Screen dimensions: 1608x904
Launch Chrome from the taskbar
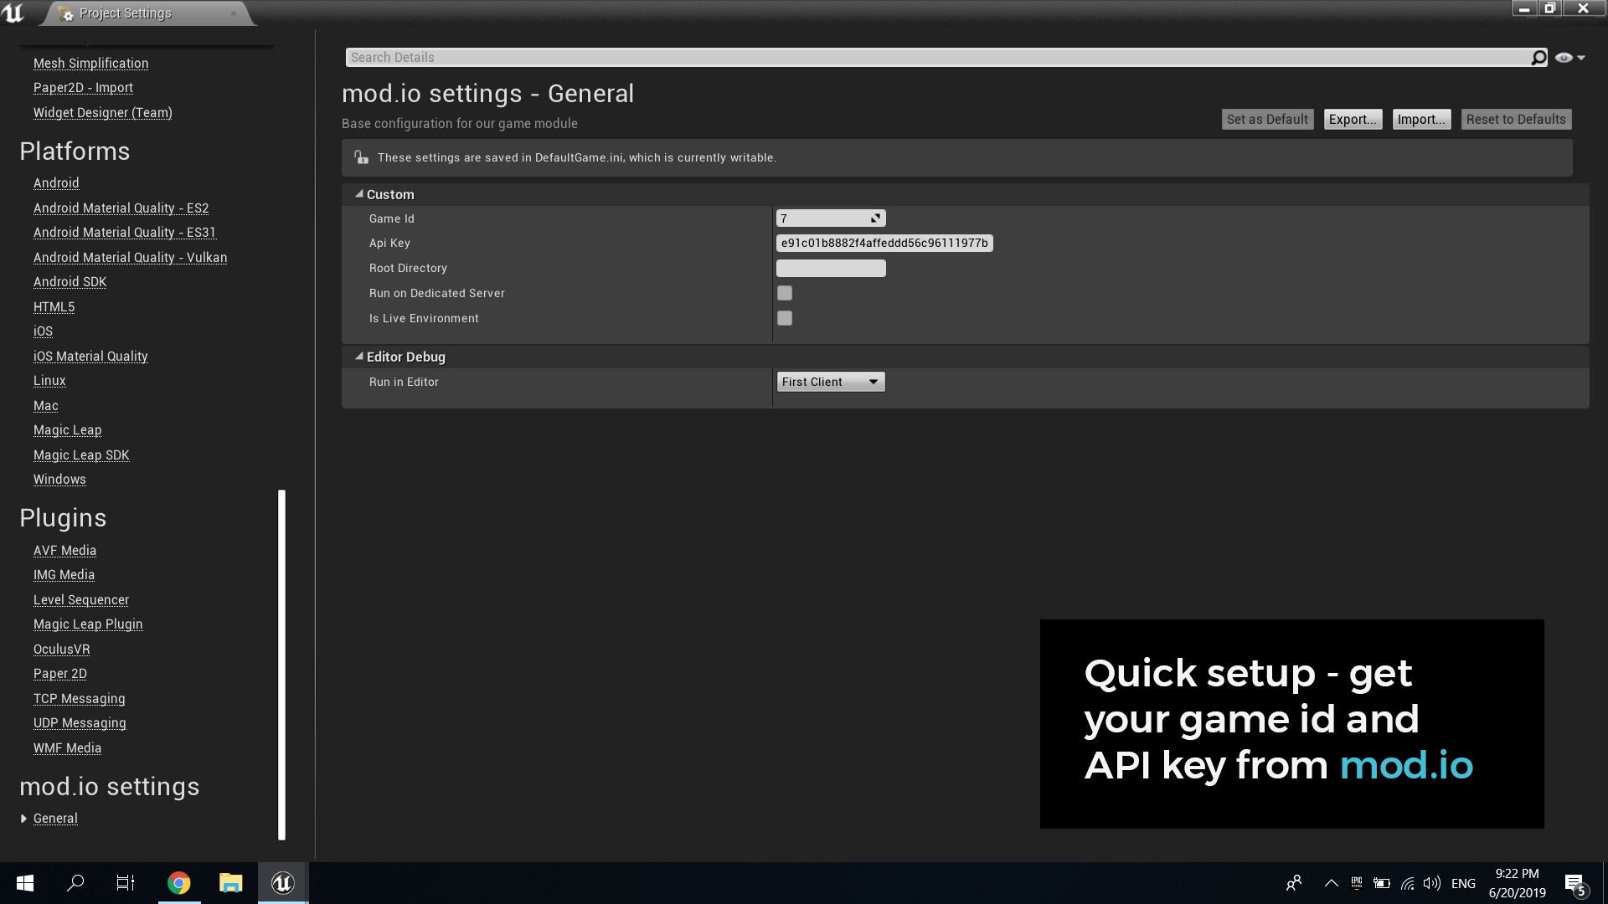tap(178, 883)
